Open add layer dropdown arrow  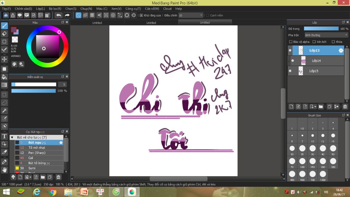[x=315, y=107]
